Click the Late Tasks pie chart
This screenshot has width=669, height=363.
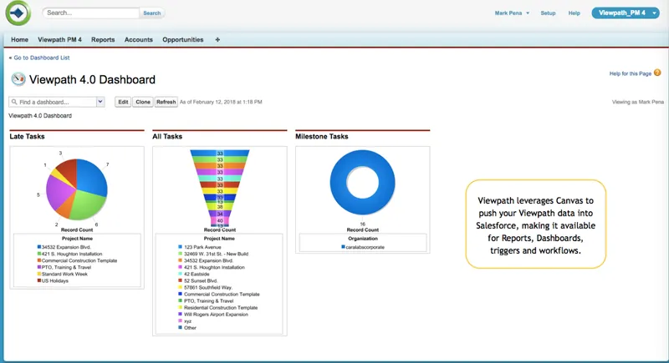pyautogui.click(x=77, y=189)
